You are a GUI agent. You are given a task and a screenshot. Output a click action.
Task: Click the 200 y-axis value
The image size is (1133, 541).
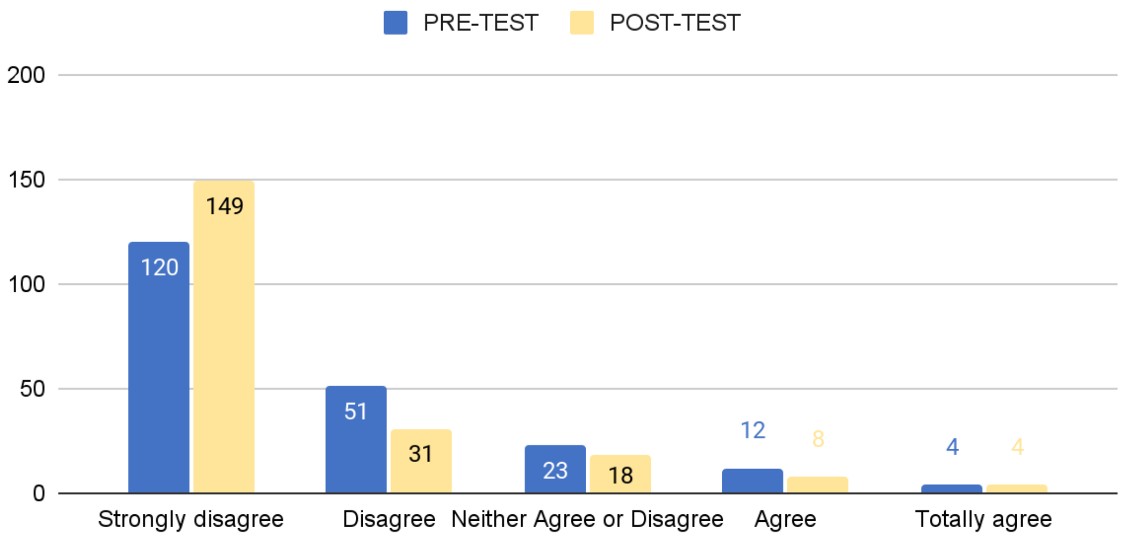coord(26,75)
